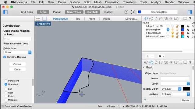Toggle Grid Snap

(27, 12)
